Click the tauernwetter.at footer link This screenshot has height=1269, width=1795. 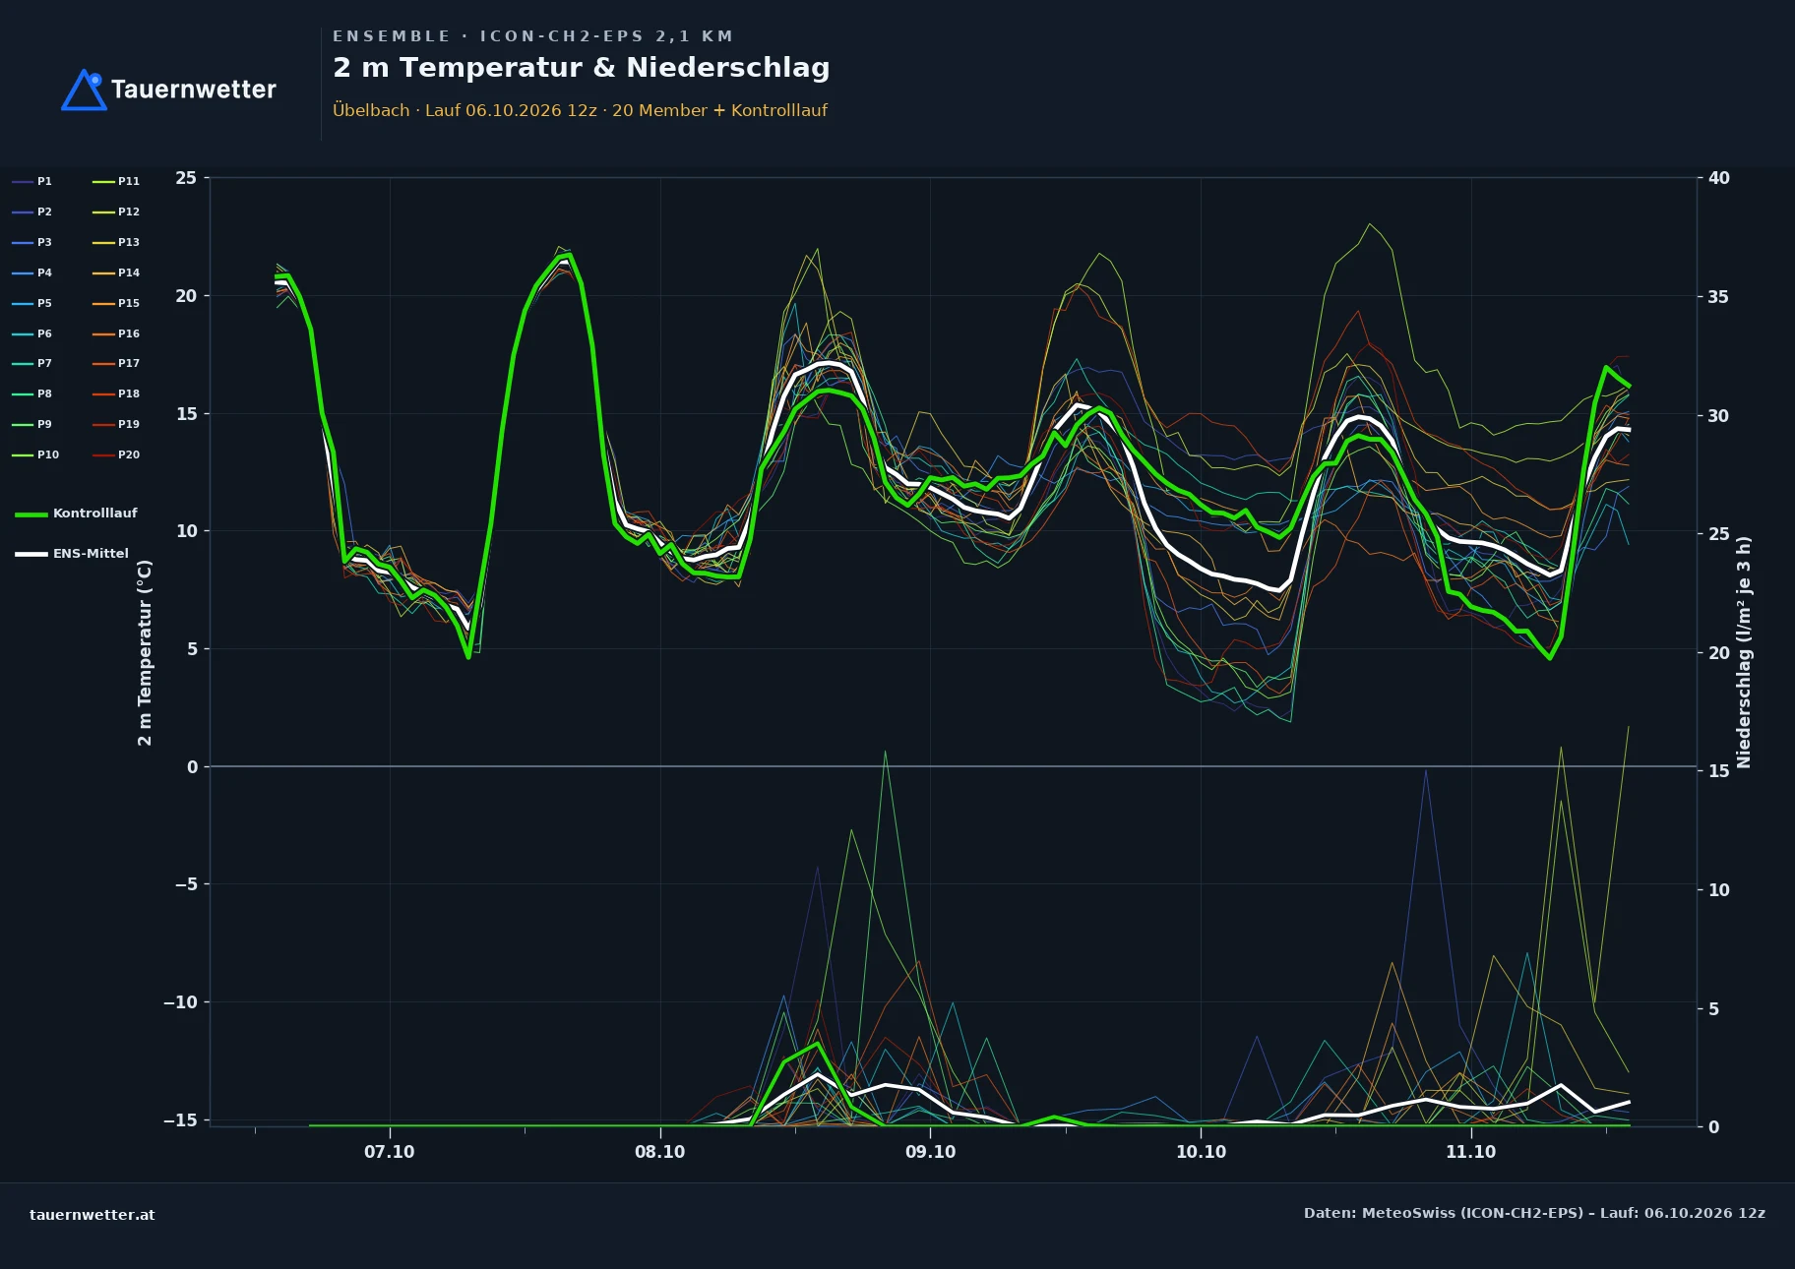pyautogui.click(x=93, y=1215)
